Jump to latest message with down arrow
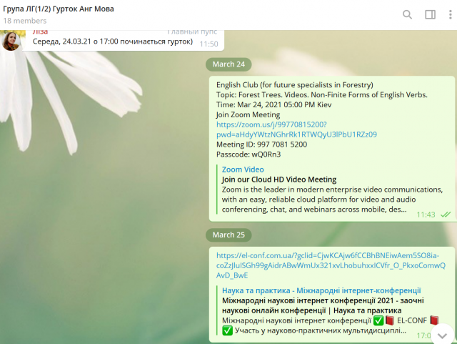457x344 pixels. 443,335
